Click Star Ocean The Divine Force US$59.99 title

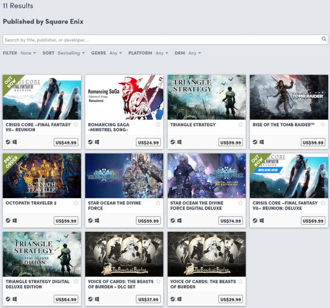click(x=114, y=206)
